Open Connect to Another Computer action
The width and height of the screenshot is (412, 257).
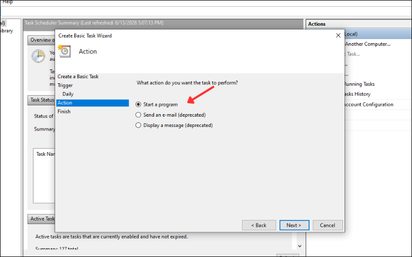click(368, 44)
